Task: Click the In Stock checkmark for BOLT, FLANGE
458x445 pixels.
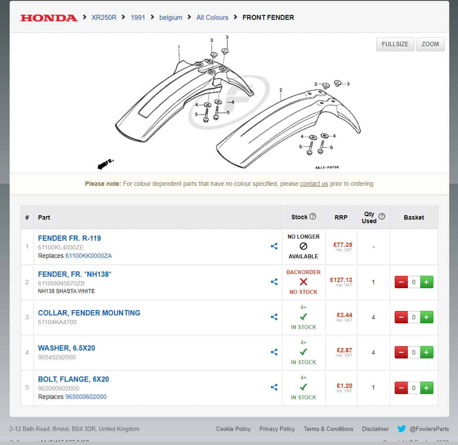Action: coord(303,387)
